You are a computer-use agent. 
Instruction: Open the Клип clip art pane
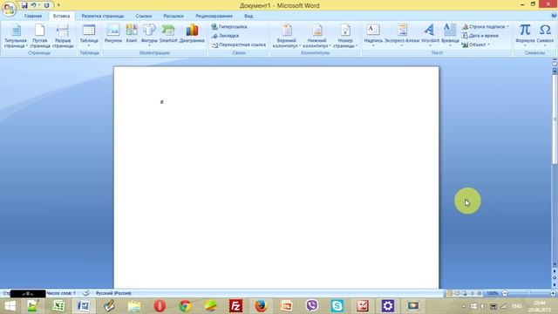point(132,34)
